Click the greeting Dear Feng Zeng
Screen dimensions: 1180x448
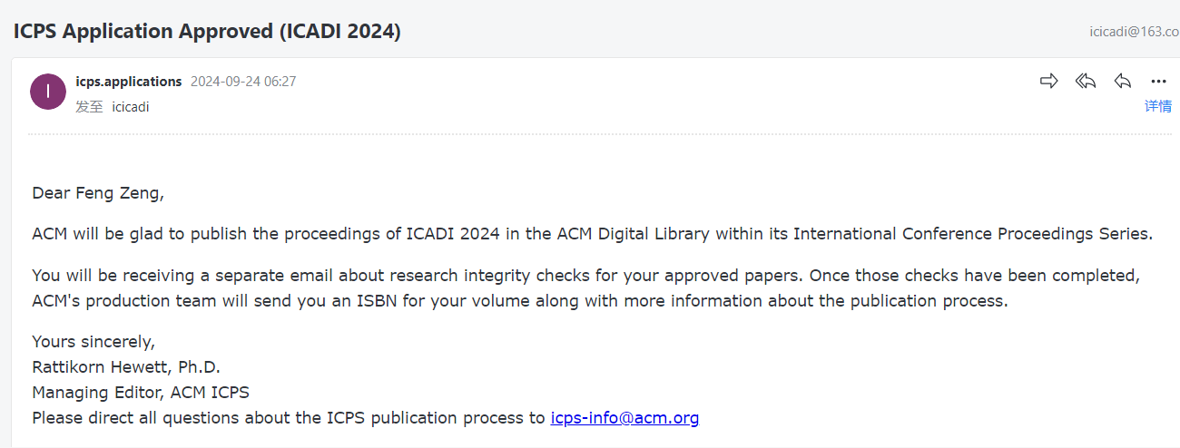pyautogui.click(x=98, y=193)
